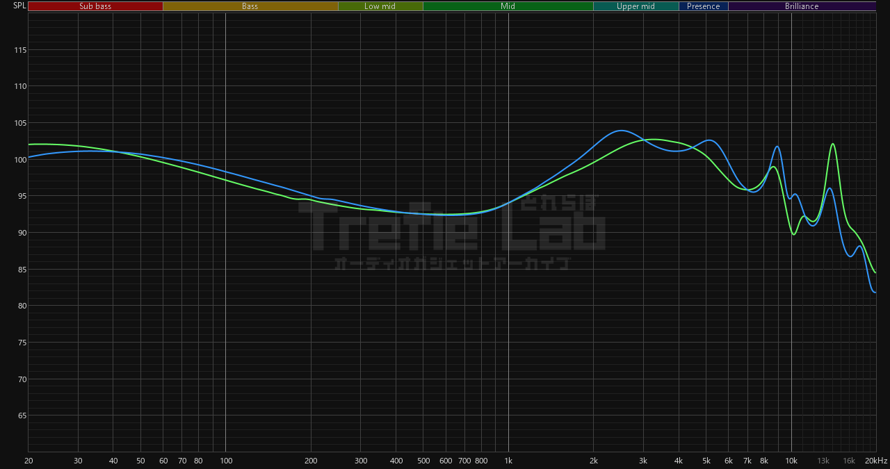Click the blue curve's peak near 2.5 kHz

(x=620, y=131)
